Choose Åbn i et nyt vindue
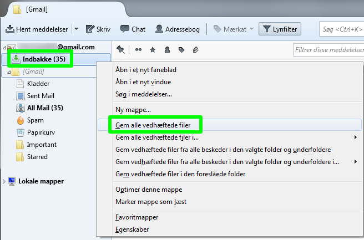 coord(143,82)
